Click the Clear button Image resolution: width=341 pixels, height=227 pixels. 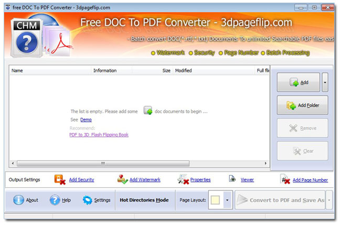coord(302,151)
